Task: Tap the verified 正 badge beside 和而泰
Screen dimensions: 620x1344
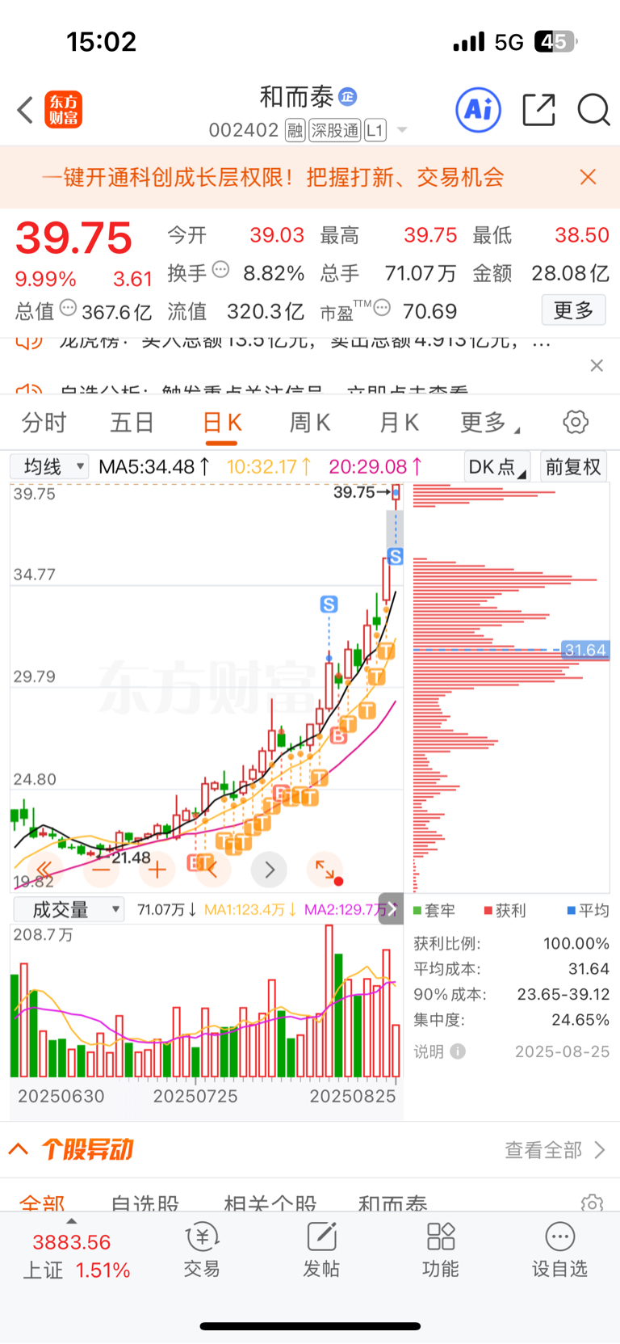Action: coord(347,97)
